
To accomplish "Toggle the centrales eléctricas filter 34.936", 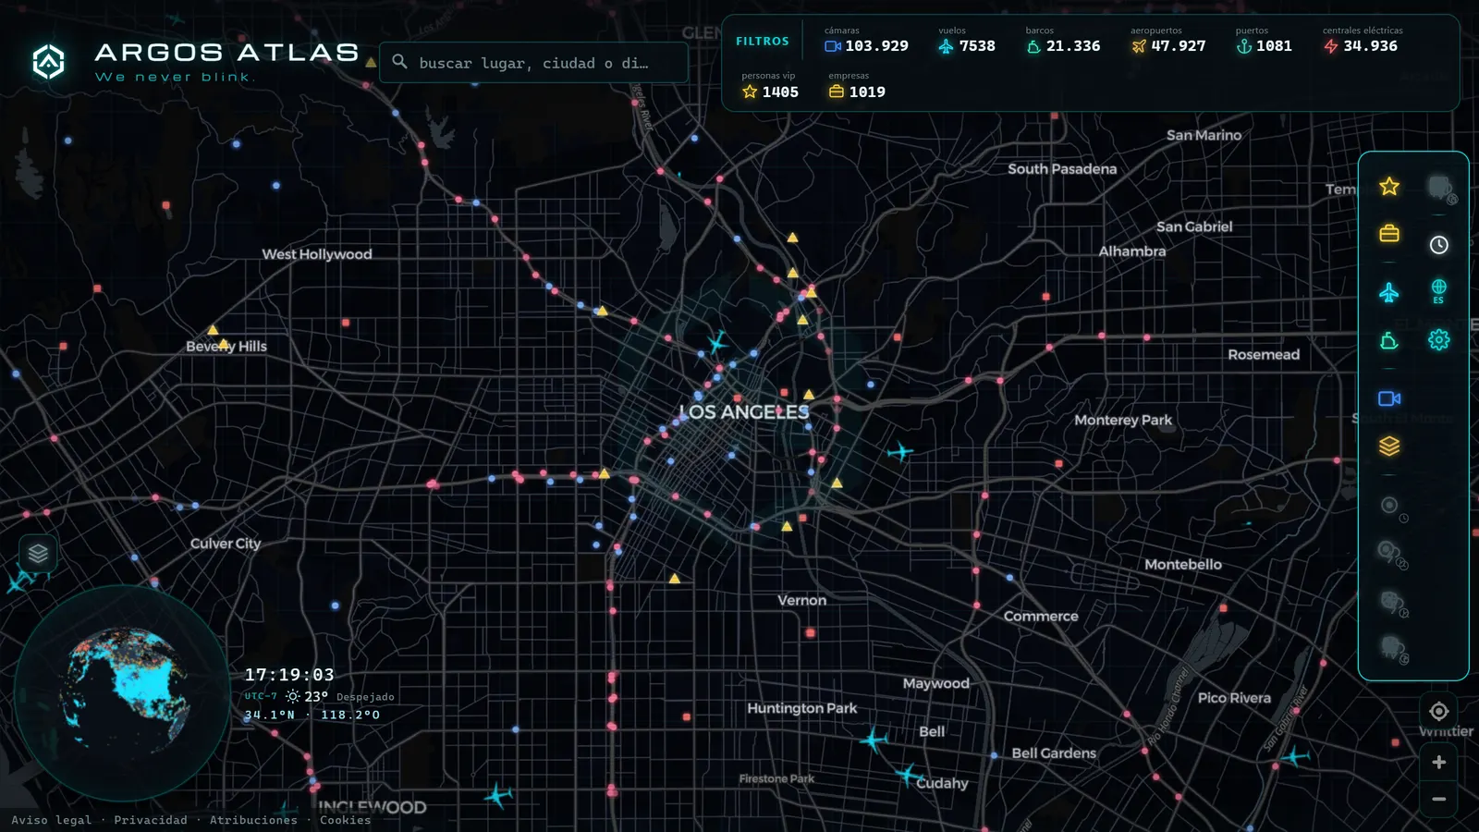I will (1363, 40).
